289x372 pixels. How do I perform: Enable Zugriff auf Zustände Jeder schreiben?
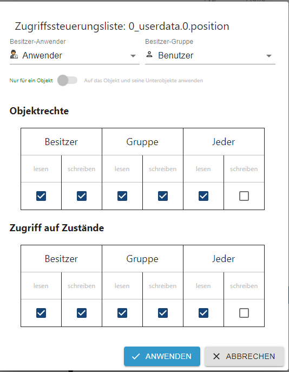point(244,313)
